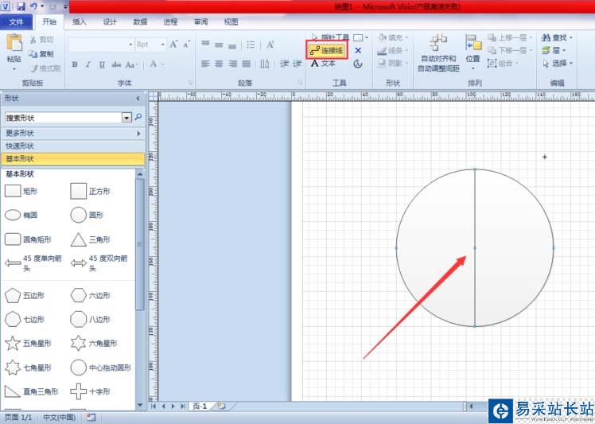Open the font name combo box
595x424 pixels.
pos(100,45)
